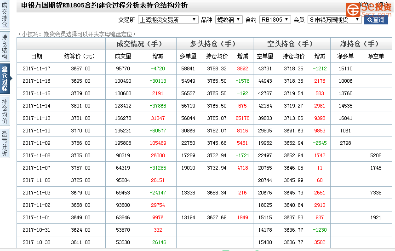The height and width of the screenshot is (251, 395).
Task: Select the date cell 2017-10-31
Action: [x=36, y=230]
